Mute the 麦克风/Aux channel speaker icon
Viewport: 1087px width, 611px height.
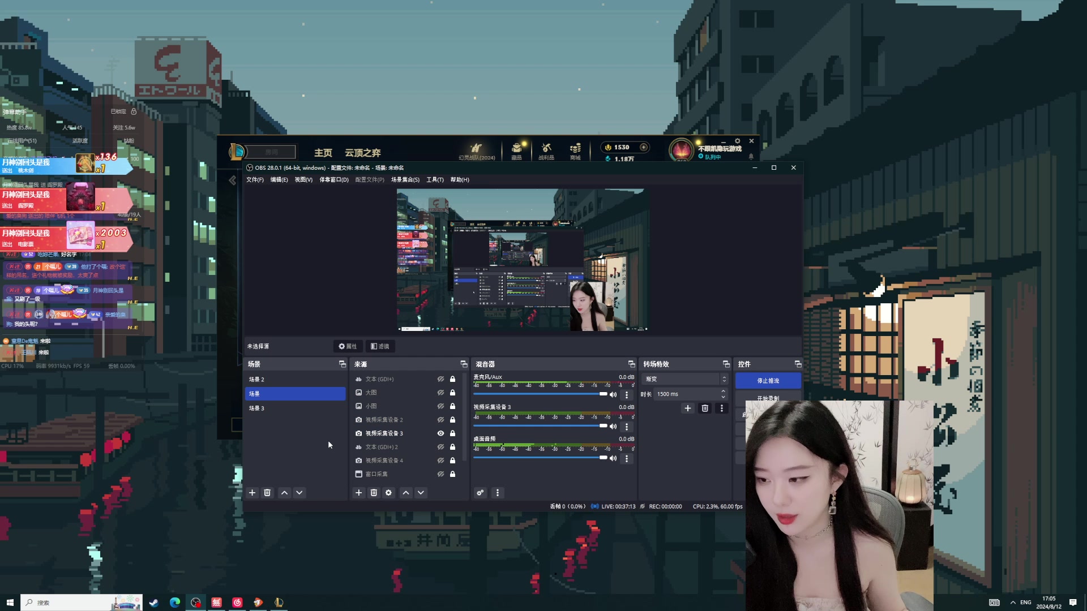pos(613,395)
